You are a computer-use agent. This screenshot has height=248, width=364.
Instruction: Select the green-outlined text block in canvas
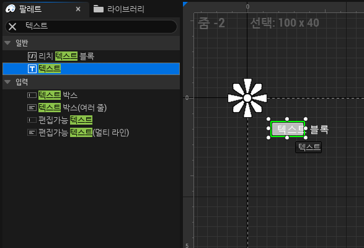pyautogui.click(x=288, y=129)
